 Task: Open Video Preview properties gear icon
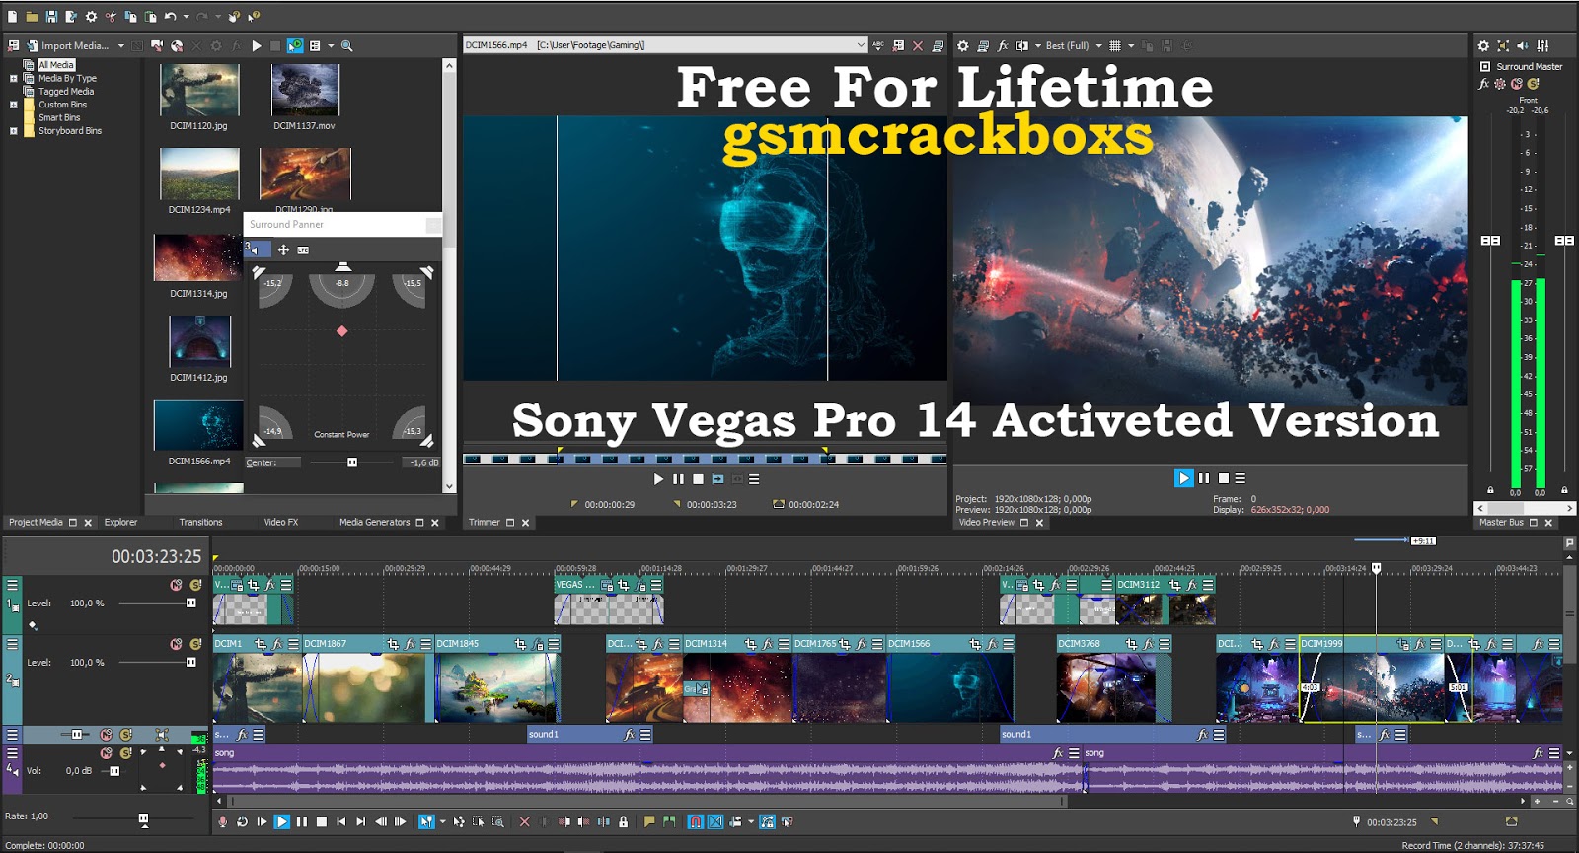click(963, 45)
